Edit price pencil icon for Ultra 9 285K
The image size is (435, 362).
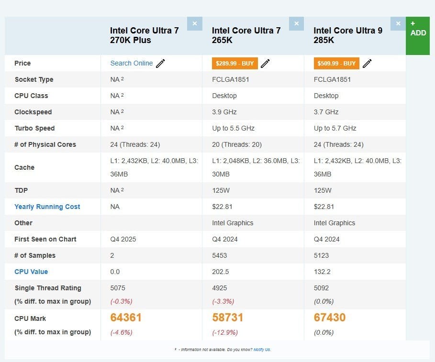367,64
